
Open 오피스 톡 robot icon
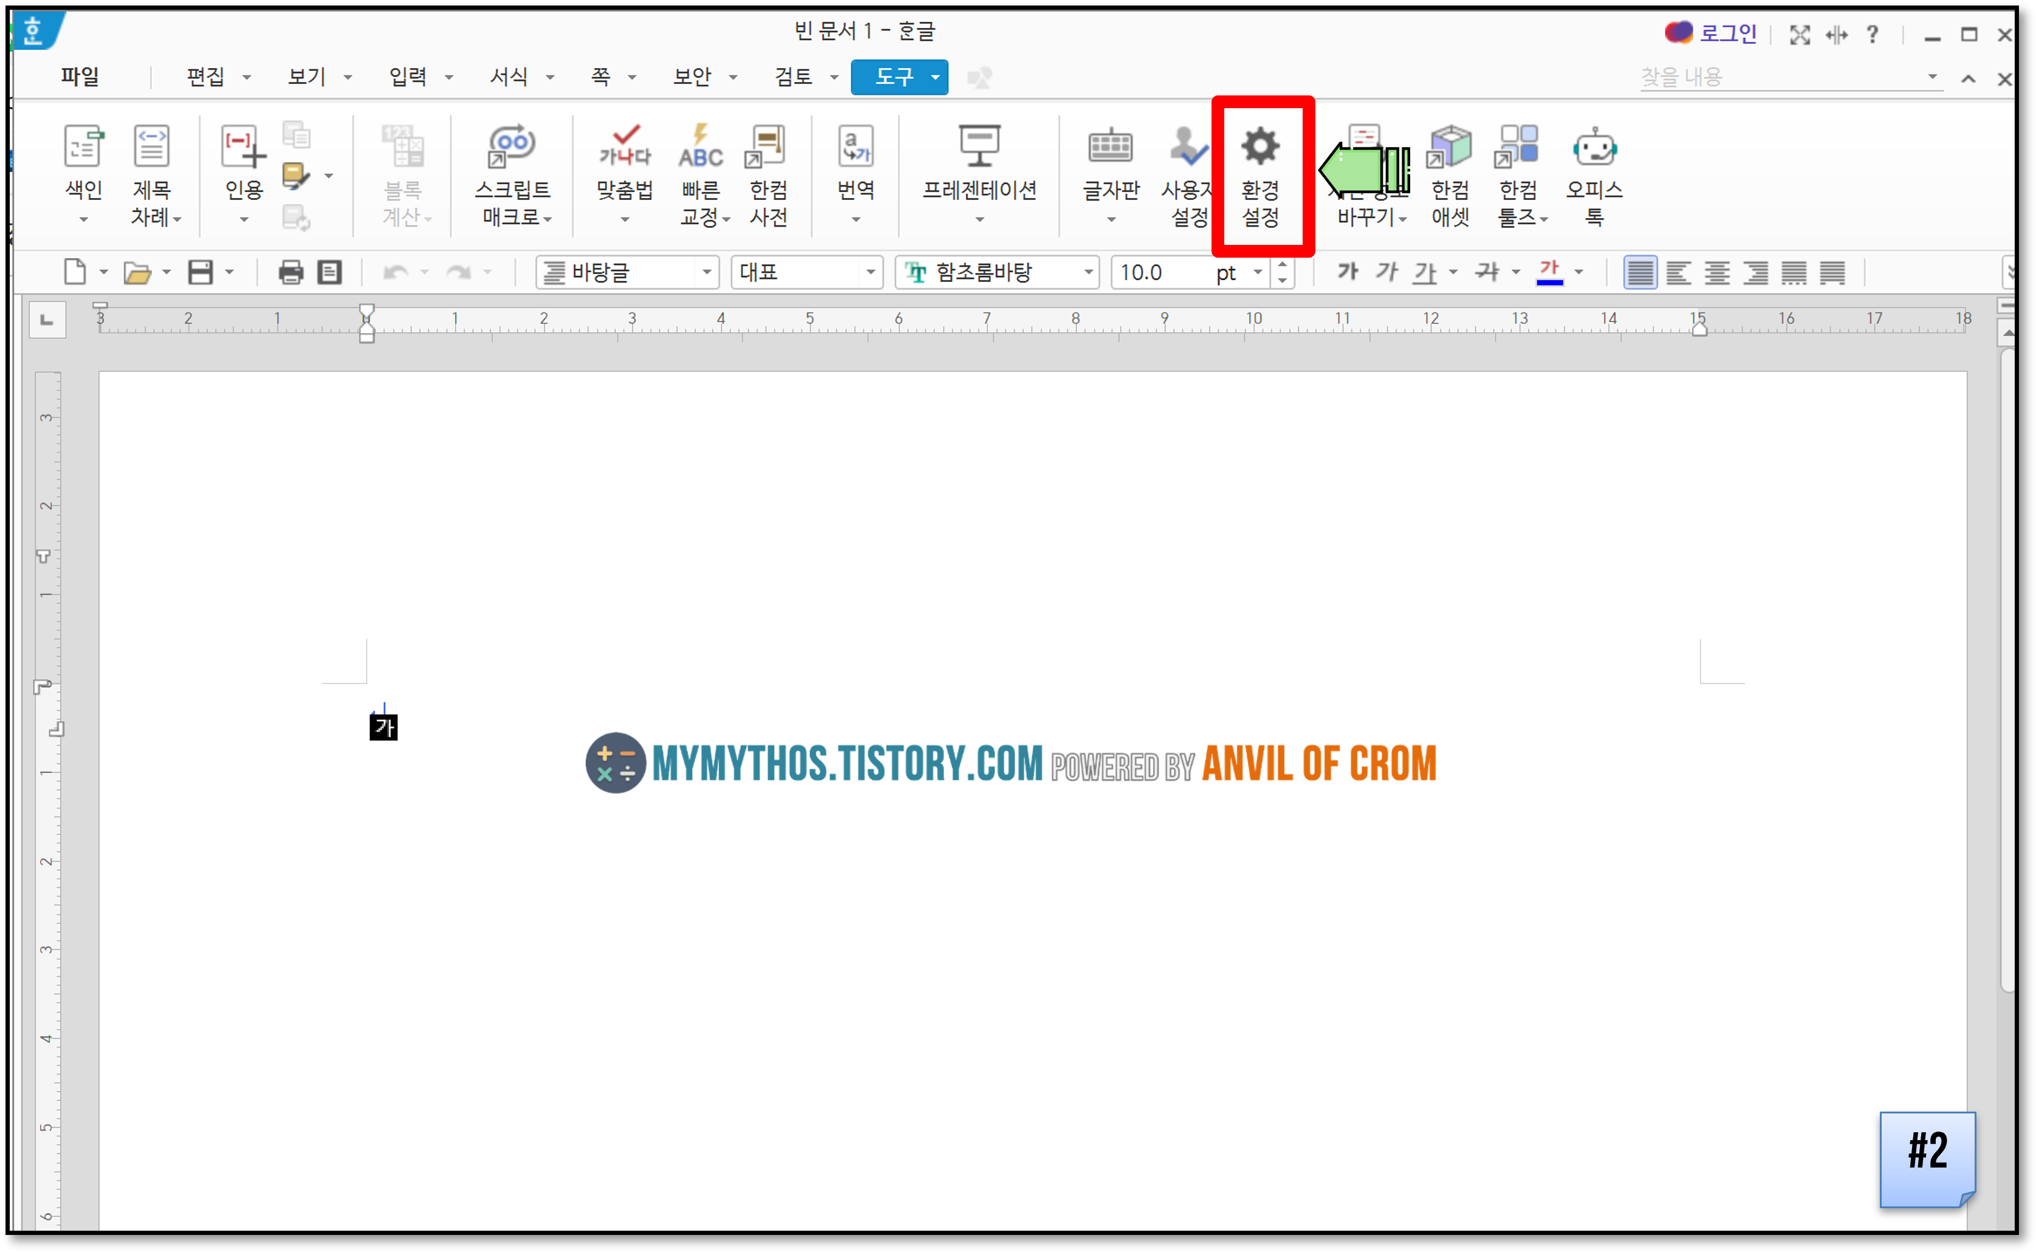pos(1594,149)
